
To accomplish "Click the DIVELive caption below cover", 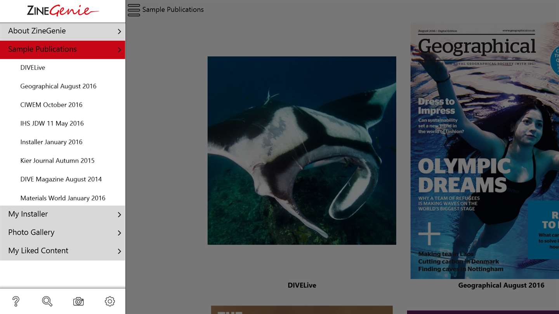I will pyautogui.click(x=302, y=285).
